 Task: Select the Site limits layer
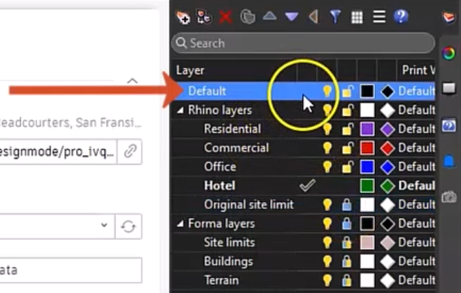(x=229, y=243)
